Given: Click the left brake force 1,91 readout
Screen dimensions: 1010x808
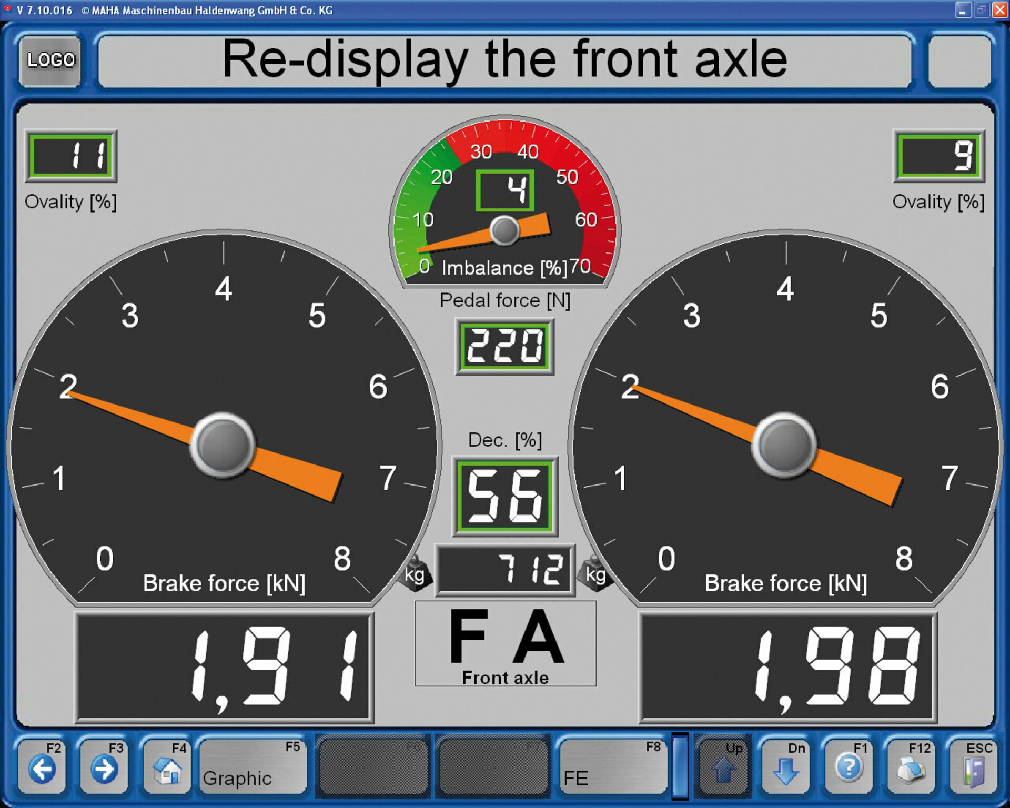Looking at the screenshot, I should (x=224, y=667).
